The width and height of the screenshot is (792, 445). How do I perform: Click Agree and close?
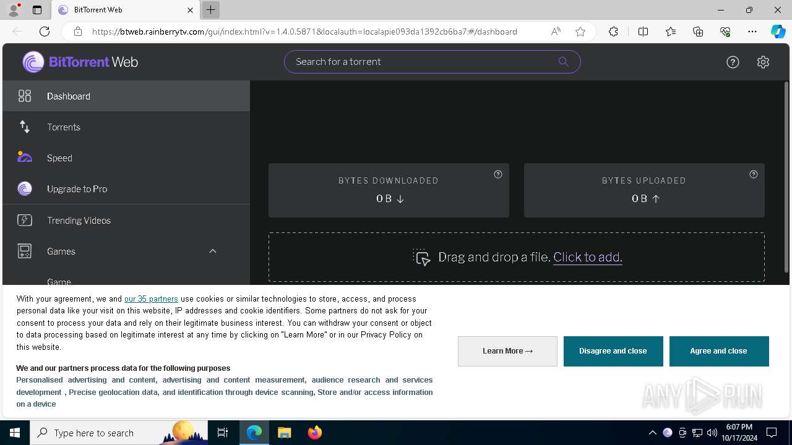719,351
